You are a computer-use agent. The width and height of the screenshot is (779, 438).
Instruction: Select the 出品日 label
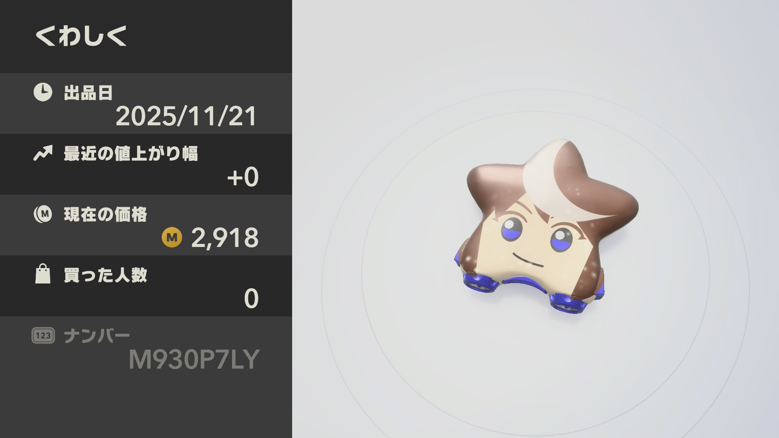pos(88,93)
